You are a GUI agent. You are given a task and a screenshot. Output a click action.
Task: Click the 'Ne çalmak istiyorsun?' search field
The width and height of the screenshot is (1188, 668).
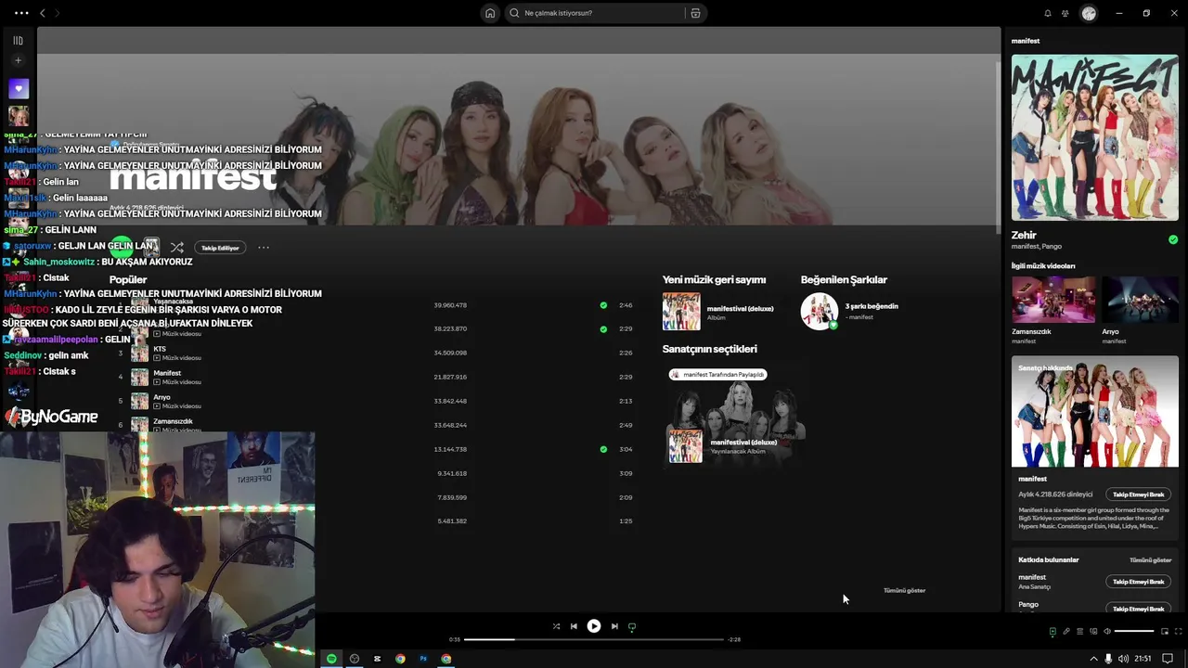(x=594, y=13)
